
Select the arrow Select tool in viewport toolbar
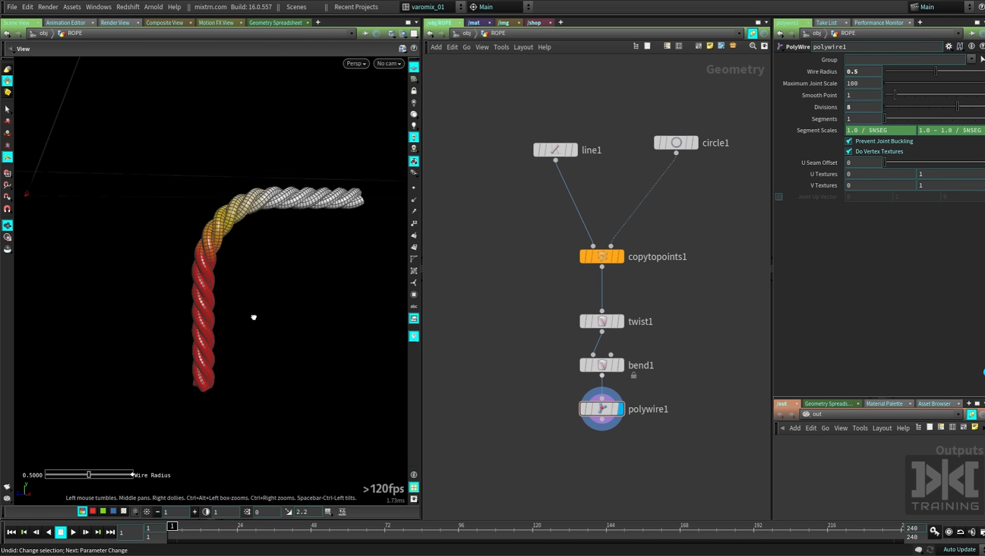7,109
